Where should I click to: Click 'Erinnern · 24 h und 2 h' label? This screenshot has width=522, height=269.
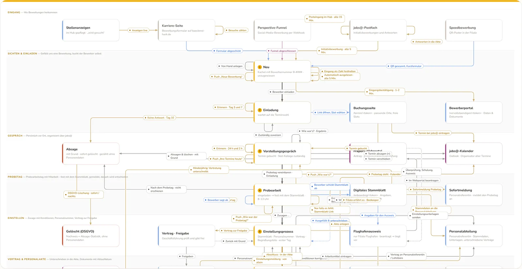(x=228, y=149)
